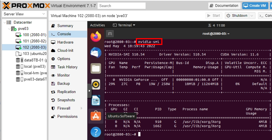The height and width of the screenshot is (140, 272).
Task: Click the Proxmox logo
Action: [26, 5]
